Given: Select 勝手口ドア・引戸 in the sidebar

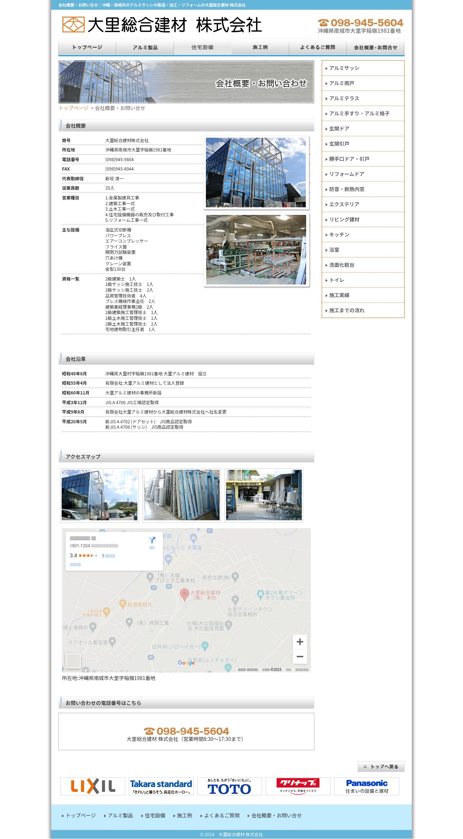Looking at the screenshot, I should click(x=363, y=159).
